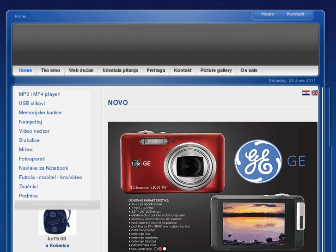Open the Home tab in main navigation
This screenshot has width=336, height=252.
coord(25,70)
